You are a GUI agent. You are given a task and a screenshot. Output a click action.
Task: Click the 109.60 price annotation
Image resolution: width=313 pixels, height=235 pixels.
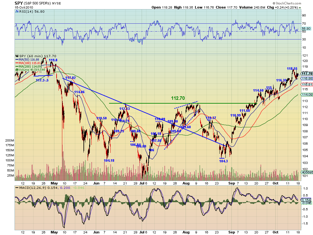coord(186,127)
